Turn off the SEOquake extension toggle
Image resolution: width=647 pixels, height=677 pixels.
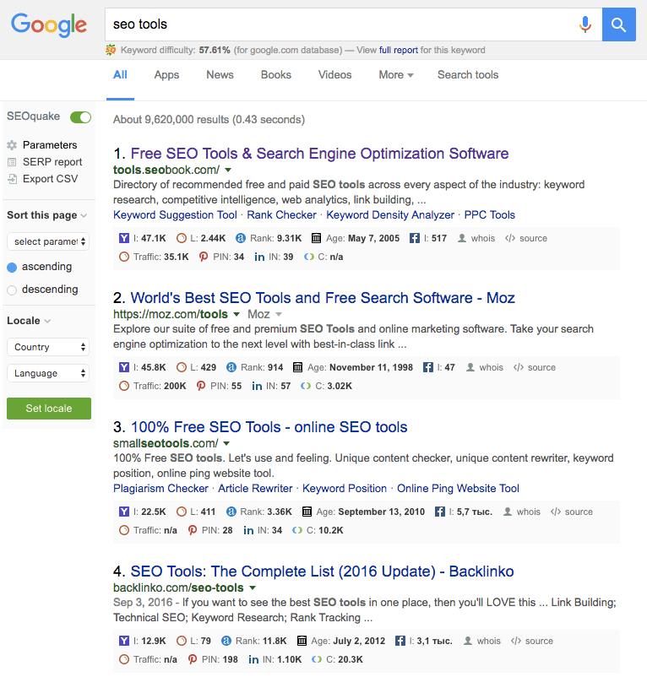(x=80, y=117)
